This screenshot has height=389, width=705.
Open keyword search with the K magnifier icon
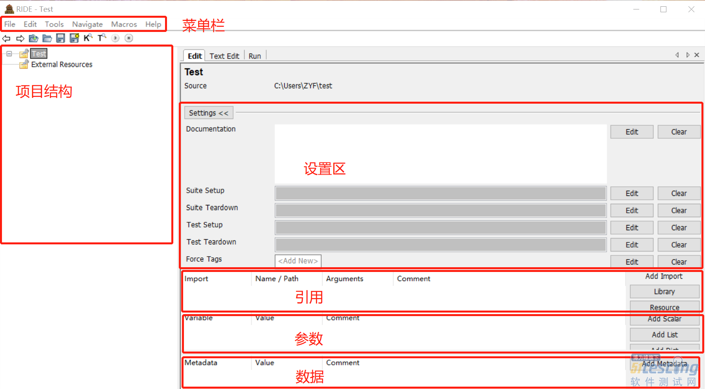tap(88, 38)
